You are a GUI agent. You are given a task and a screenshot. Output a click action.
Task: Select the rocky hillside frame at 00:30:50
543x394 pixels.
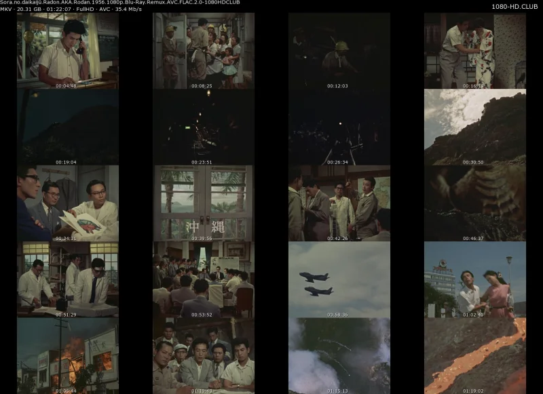(x=475, y=127)
